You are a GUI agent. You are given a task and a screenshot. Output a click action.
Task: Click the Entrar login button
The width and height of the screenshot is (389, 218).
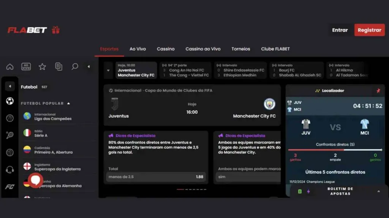(x=340, y=30)
